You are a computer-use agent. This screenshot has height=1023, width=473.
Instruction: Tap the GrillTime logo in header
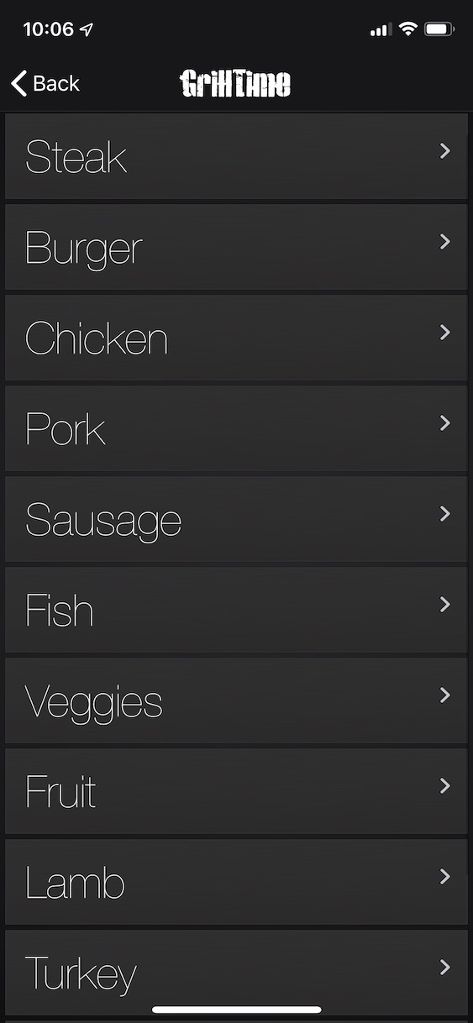(235, 83)
